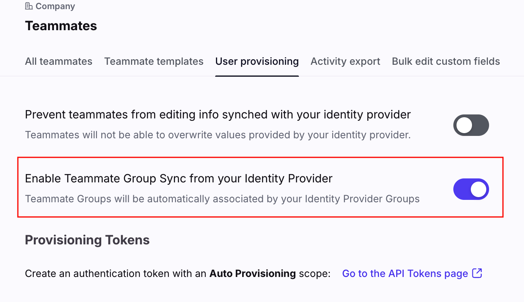
Task: Open the Bulk edit custom fields tab
Action: (x=446, y=62)
